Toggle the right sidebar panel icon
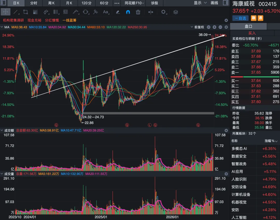The height and width of the screenshot is (220, 280). pos(226,3)
